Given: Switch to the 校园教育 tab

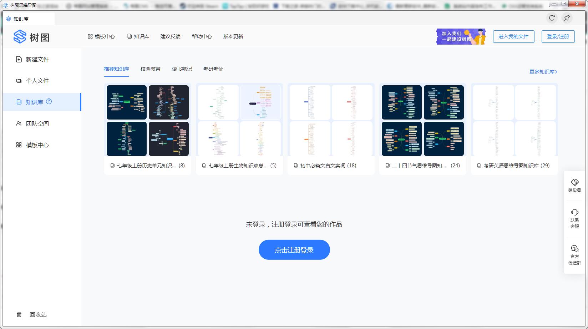Looking at the screenshot, I should pyautogui.click(x=150, y=69).
